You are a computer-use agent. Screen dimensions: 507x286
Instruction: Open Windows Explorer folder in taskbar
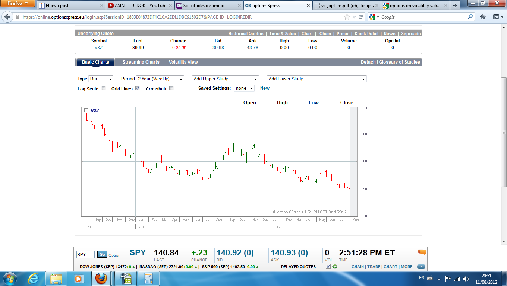56,279
